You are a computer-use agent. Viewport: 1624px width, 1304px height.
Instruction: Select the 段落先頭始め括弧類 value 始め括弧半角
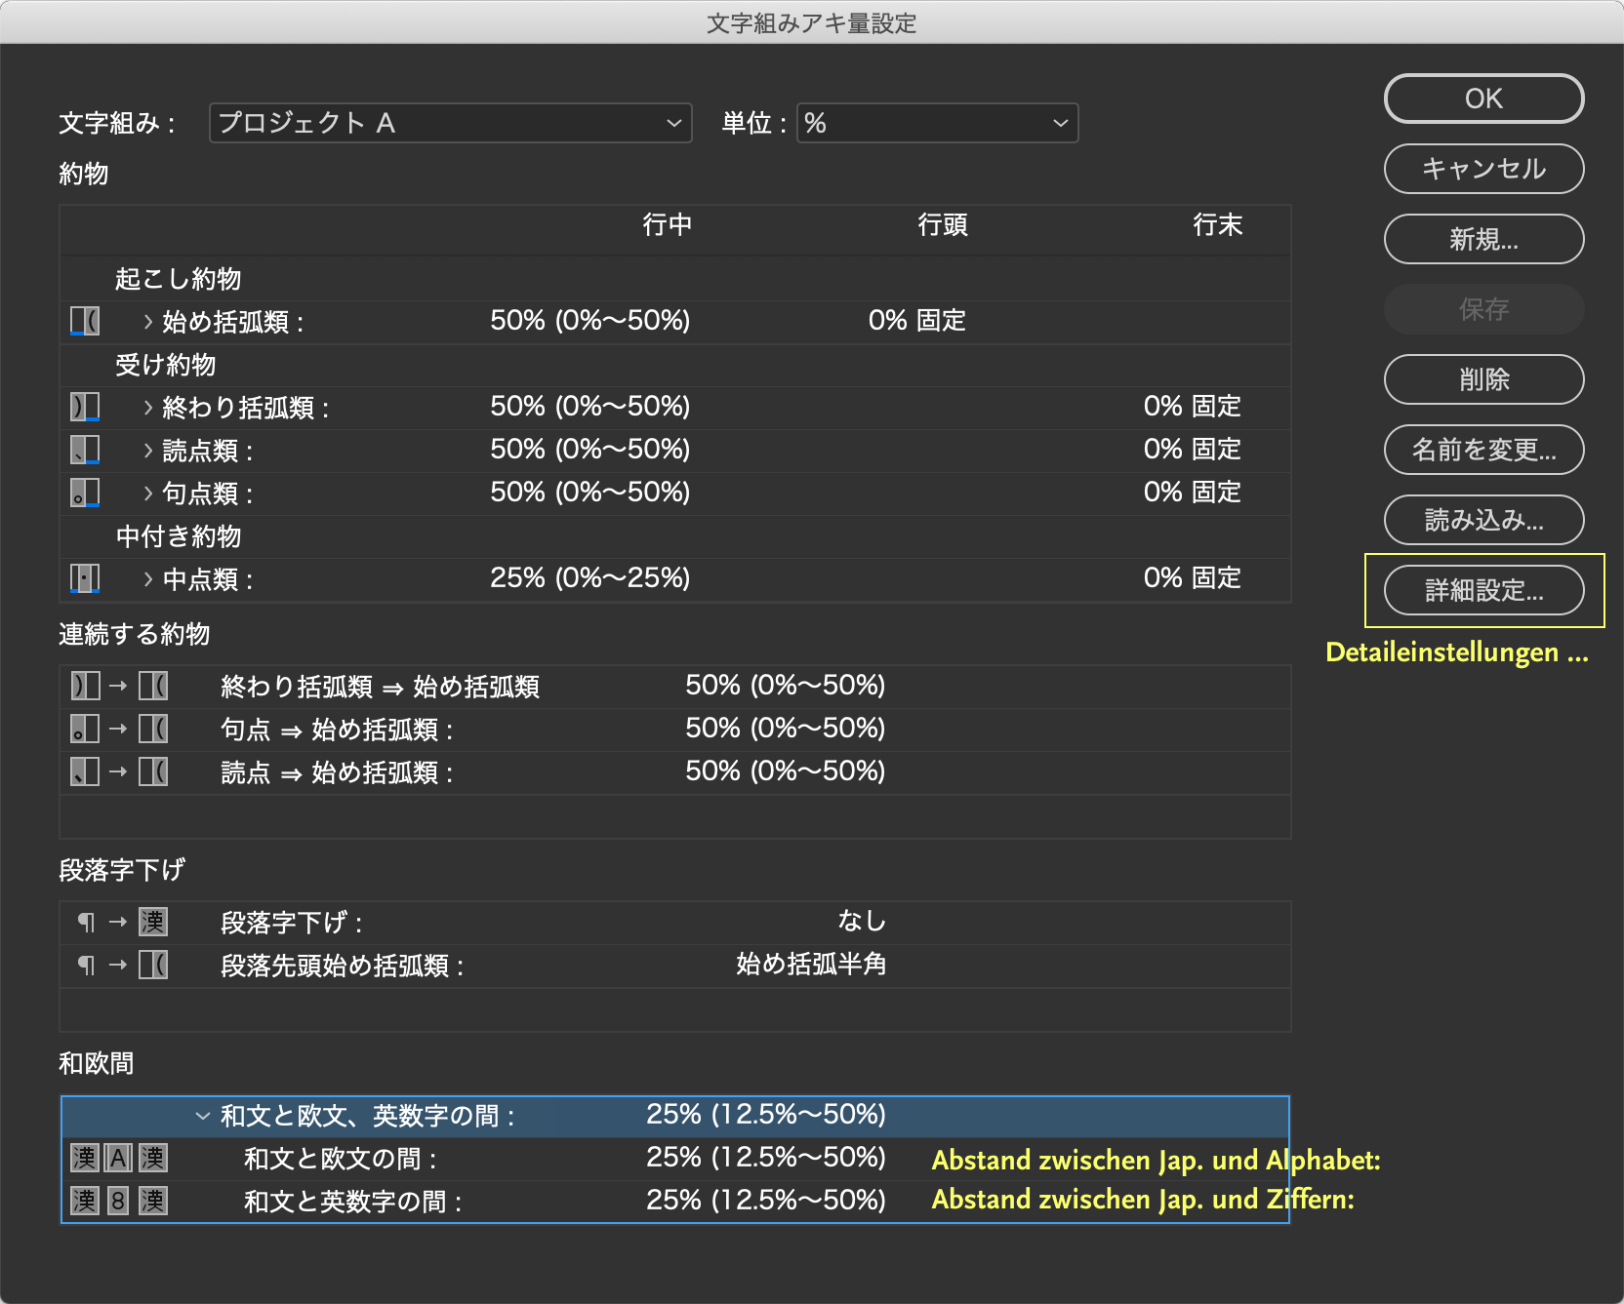click(x=811, y=965)
